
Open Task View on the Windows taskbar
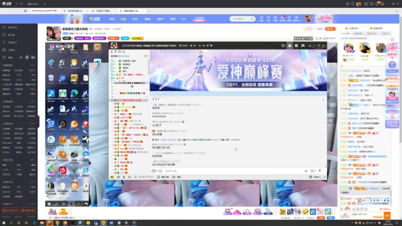point(26,222)
